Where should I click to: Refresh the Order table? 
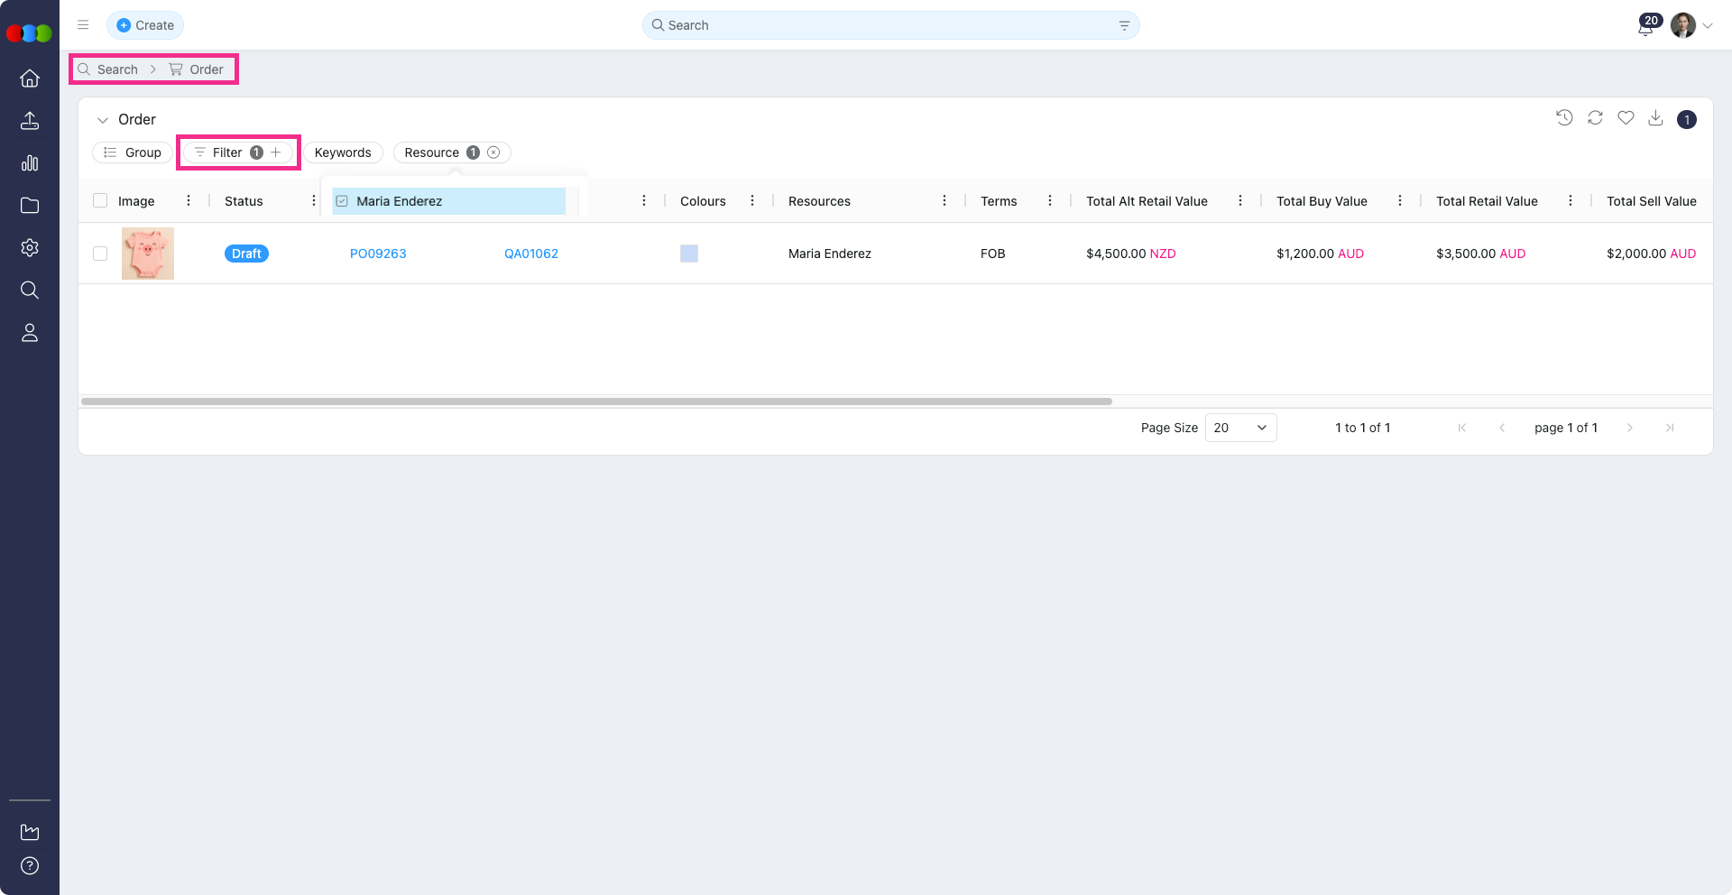[1595, 118]
